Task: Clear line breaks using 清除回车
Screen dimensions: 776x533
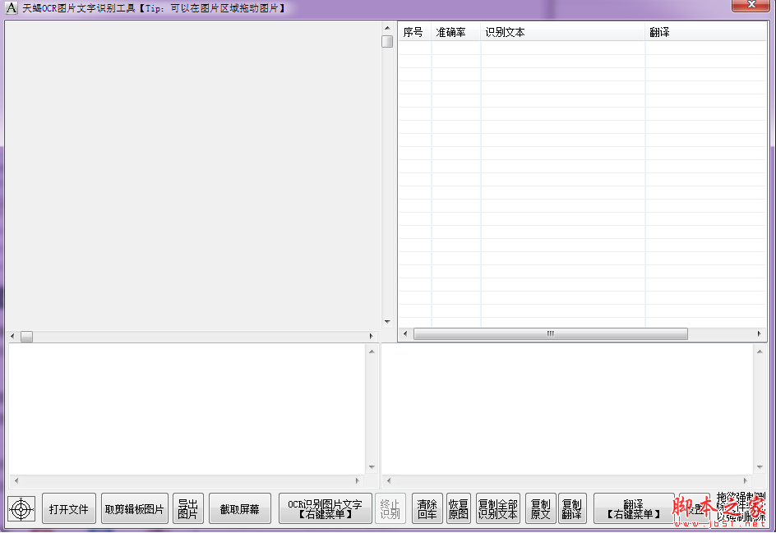Action: 427,508
